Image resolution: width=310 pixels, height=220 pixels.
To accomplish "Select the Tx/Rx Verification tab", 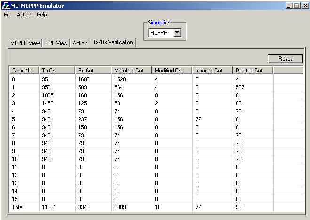I will (x=113, y=42).
